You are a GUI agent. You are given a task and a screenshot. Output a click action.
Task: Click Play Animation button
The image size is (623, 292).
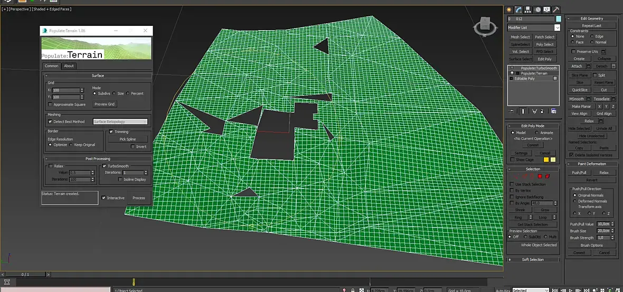click(x=571, y=290)
